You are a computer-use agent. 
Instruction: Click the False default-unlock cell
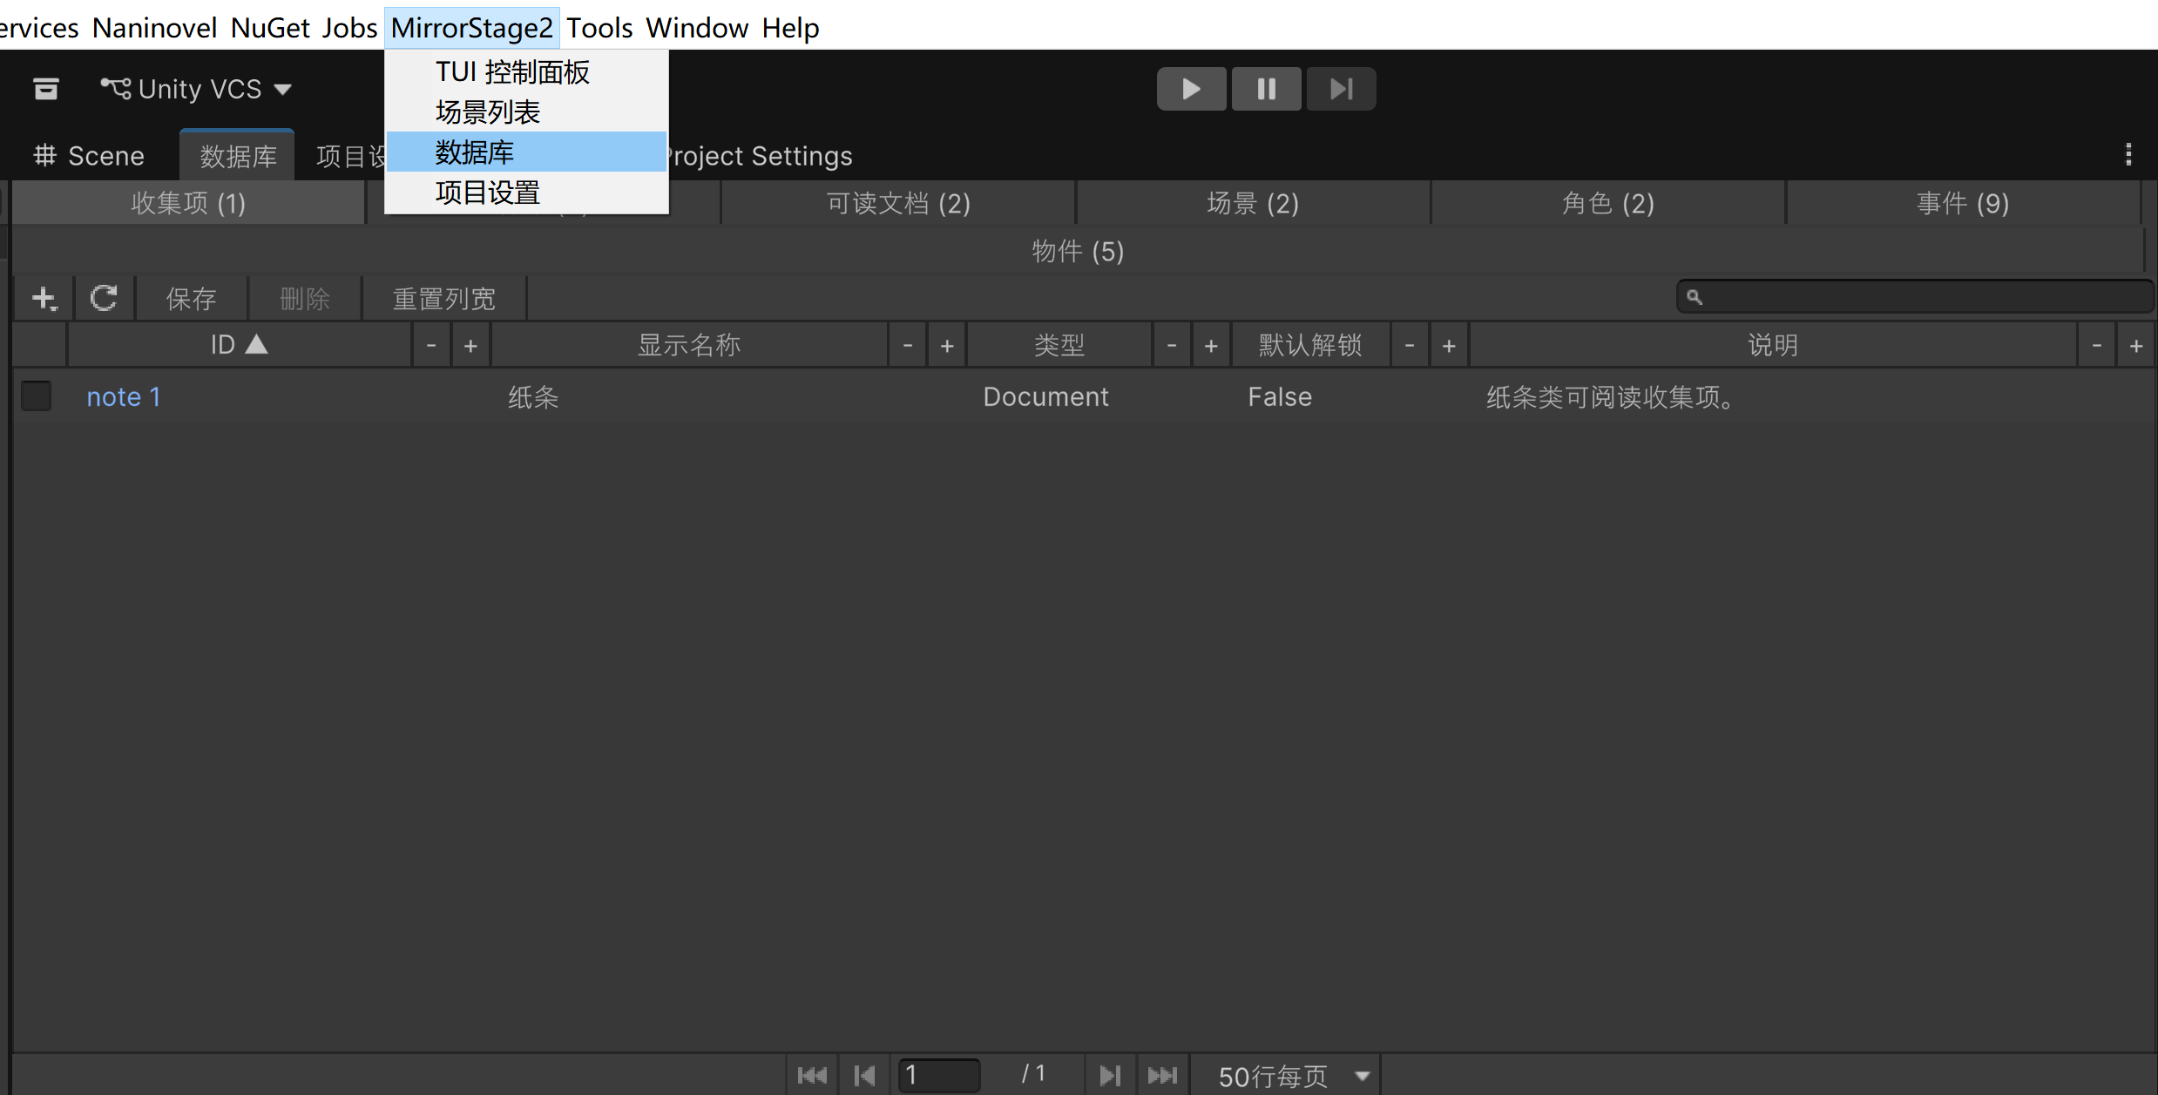[x=1279, y=397]
